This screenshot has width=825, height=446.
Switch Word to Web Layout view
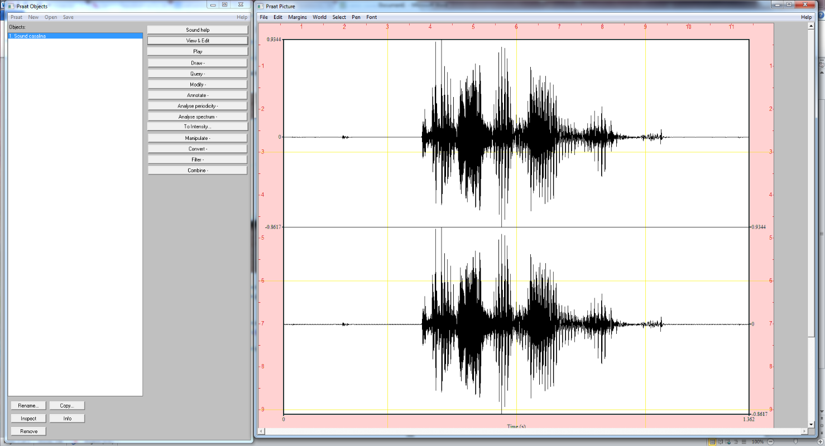click(728, 442)
